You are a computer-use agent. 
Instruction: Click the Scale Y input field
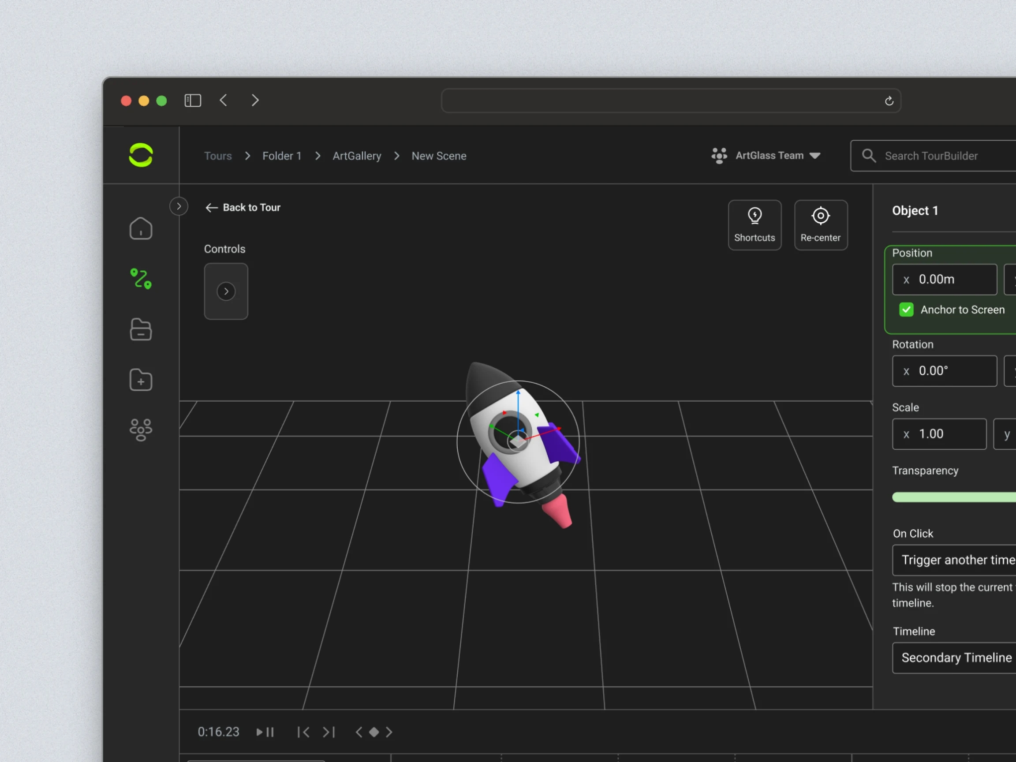tap(1005, 434)
